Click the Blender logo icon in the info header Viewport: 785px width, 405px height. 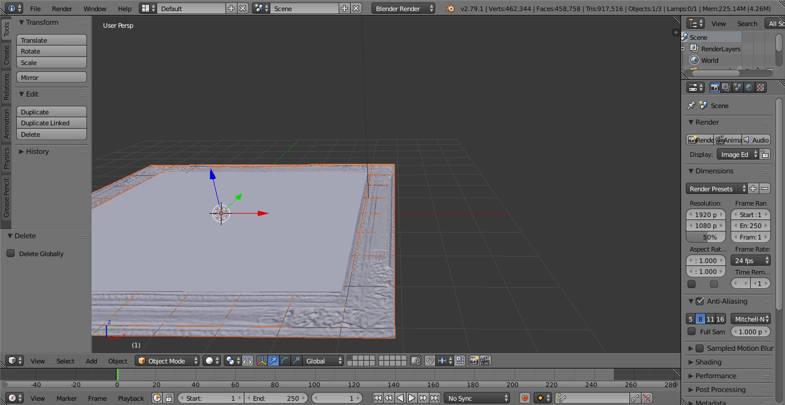point(450,8)
